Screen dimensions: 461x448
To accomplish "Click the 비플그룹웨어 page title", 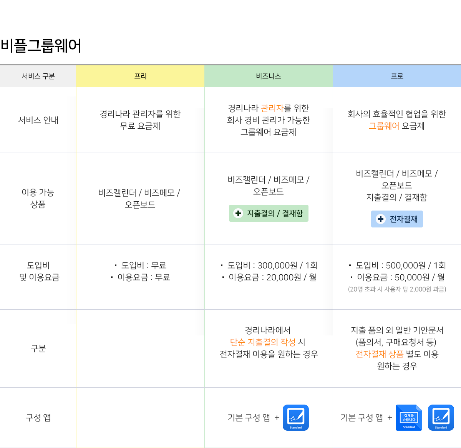I will (x=41, y=46).
